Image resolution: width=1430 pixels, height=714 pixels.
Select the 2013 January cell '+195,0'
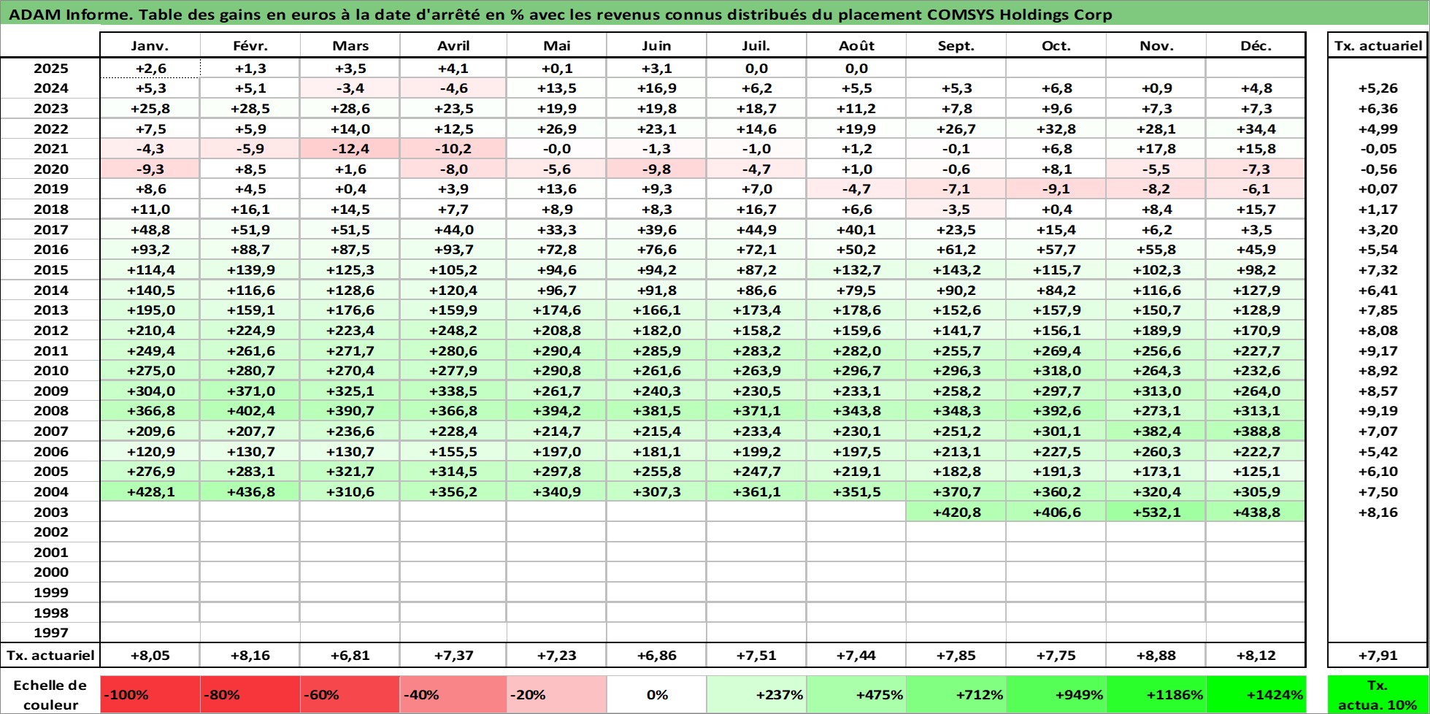point(150,310)
